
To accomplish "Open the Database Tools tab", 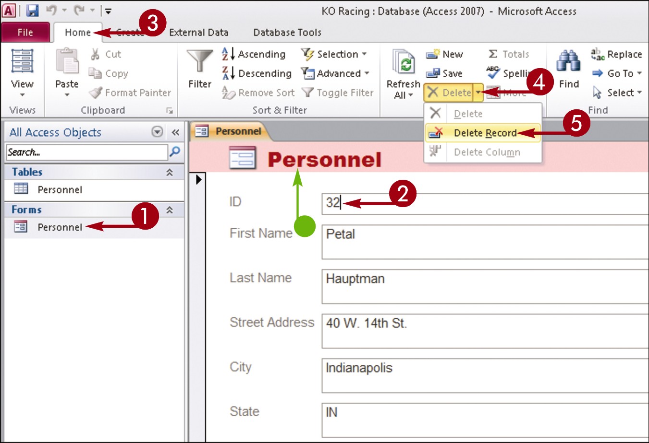I will (x=287, y=33).
